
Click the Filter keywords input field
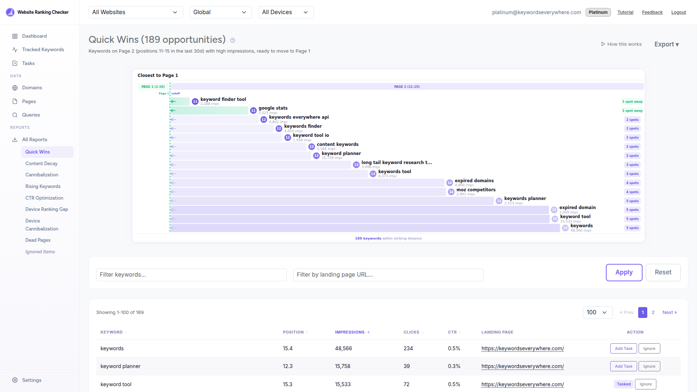pyautogui.click(x=191, y=275)
